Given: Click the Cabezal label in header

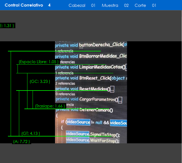Looking at the screenshot, I should pos(77,5).
